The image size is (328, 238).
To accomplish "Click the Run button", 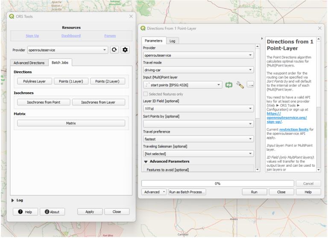I will (255, 192).
